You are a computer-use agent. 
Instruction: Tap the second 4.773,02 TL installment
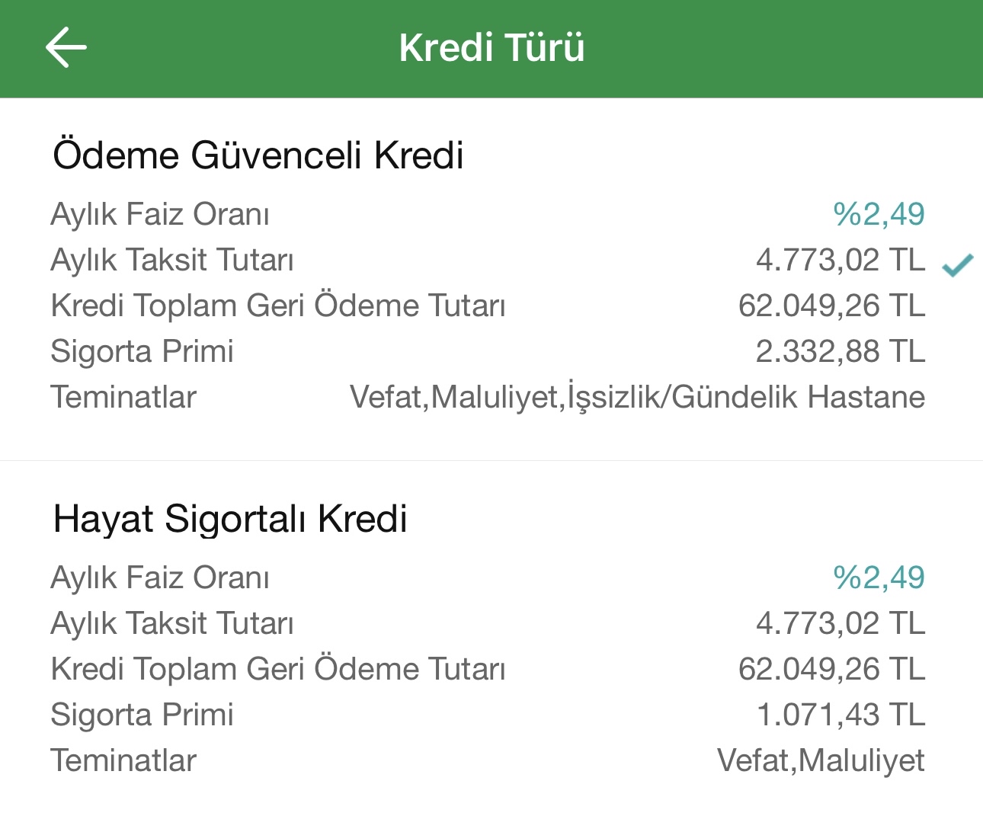coord(841,623)
